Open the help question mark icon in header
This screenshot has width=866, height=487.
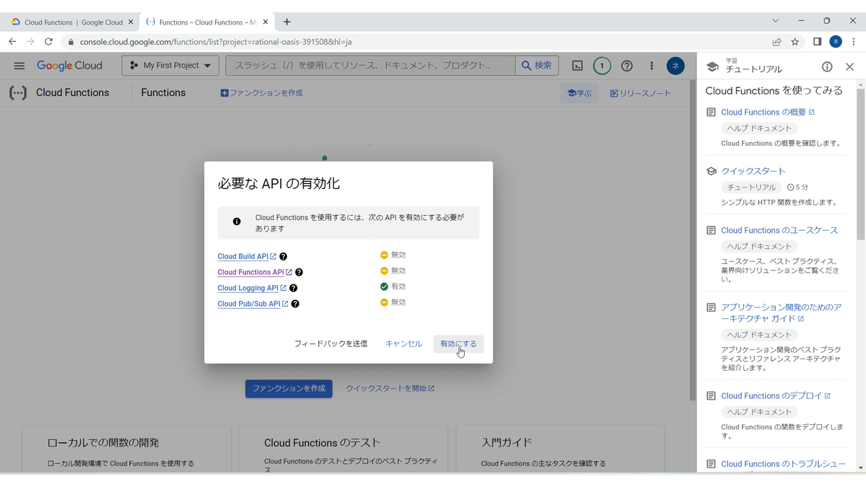click(x=627, y=66)
